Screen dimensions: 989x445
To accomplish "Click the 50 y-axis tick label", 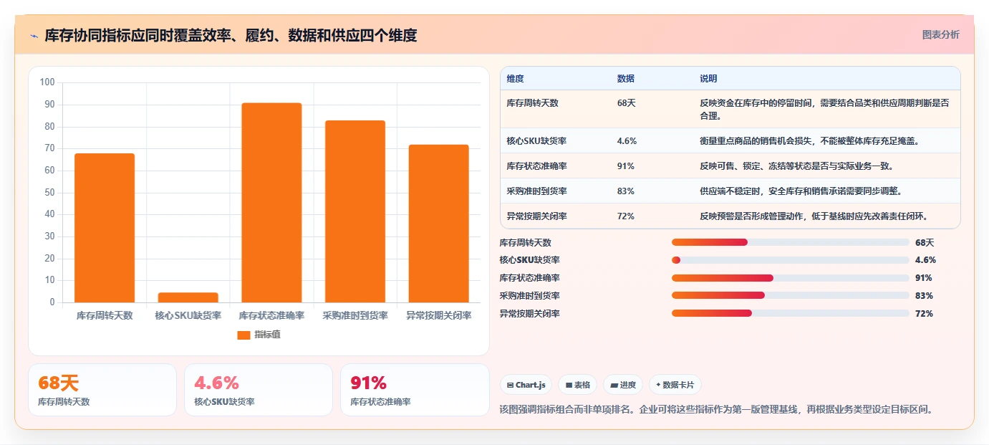I will [x=50, y=192].
